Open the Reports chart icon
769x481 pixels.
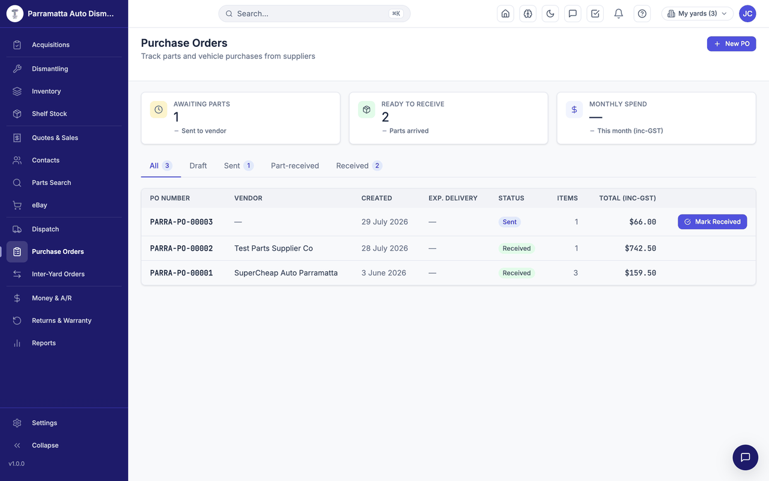point(17,343)
